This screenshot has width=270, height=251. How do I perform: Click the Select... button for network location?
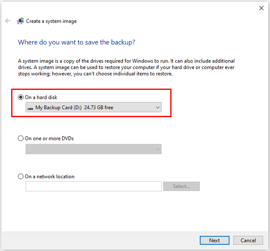tap(181, 186)
